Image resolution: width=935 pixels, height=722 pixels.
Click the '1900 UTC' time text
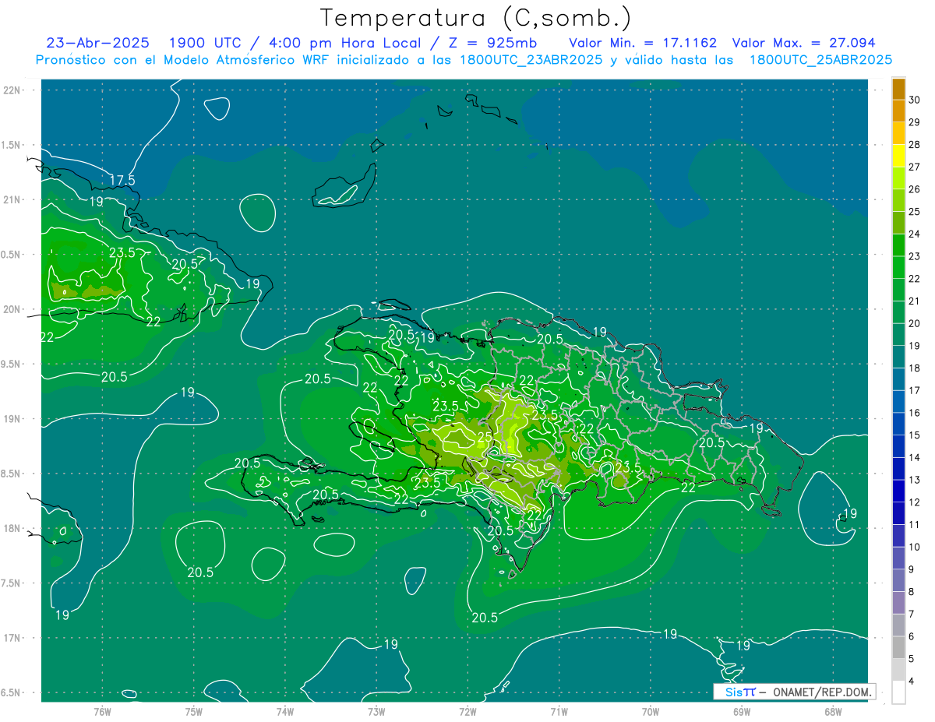coord(204,43)
